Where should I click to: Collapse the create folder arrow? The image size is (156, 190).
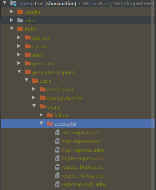tap(34, 106)
